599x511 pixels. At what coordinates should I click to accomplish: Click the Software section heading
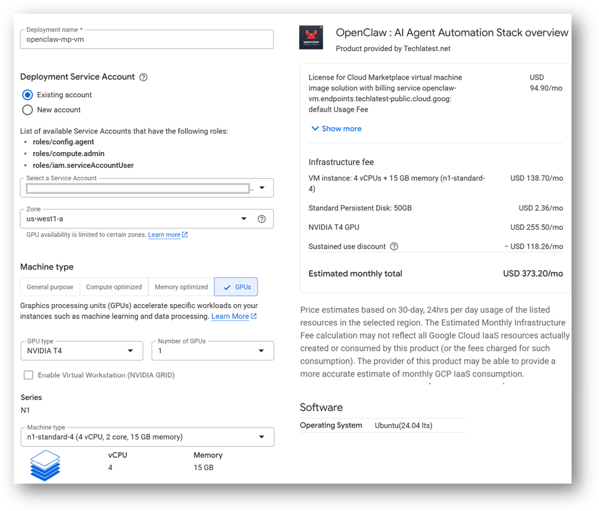click(321, 408)
